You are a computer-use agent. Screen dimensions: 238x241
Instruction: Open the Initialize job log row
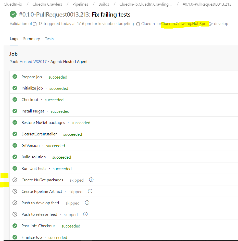coord(124,88)
